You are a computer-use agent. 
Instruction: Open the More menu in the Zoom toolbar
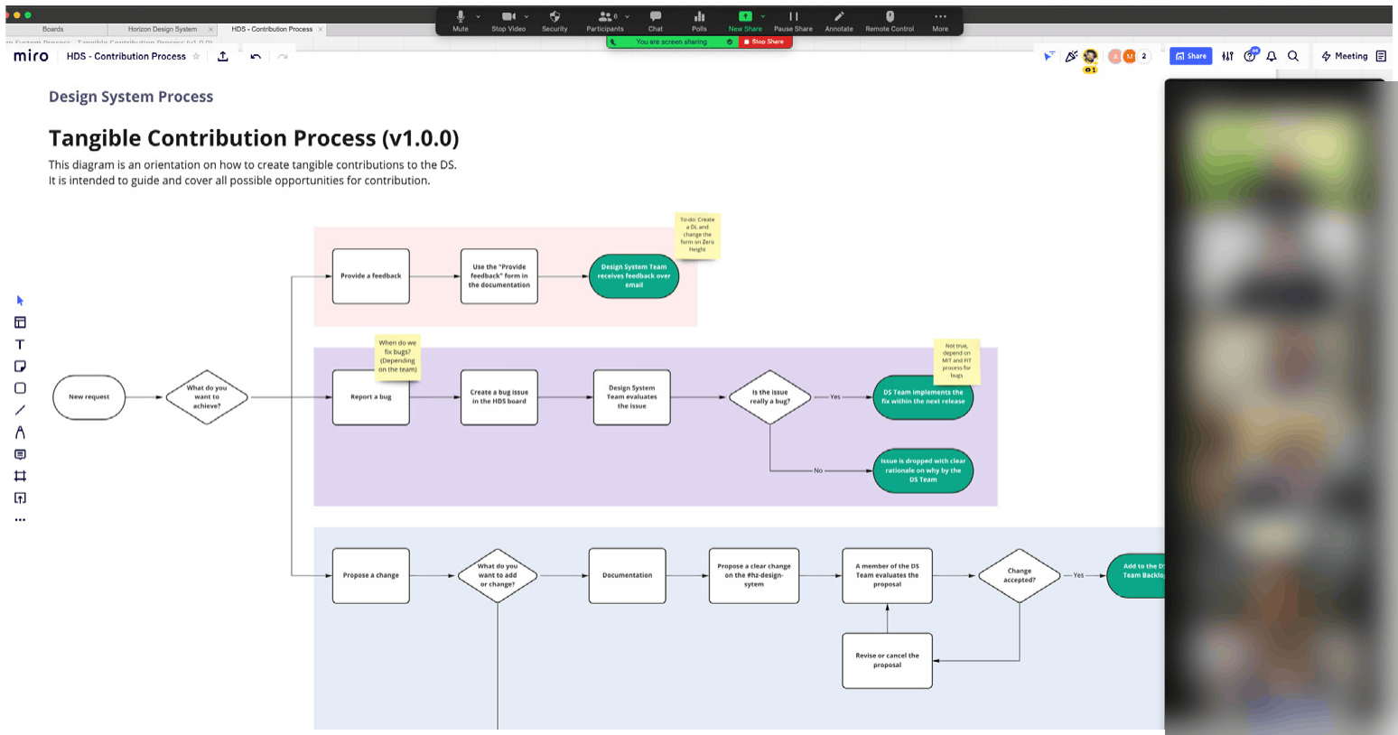point(940,20)
